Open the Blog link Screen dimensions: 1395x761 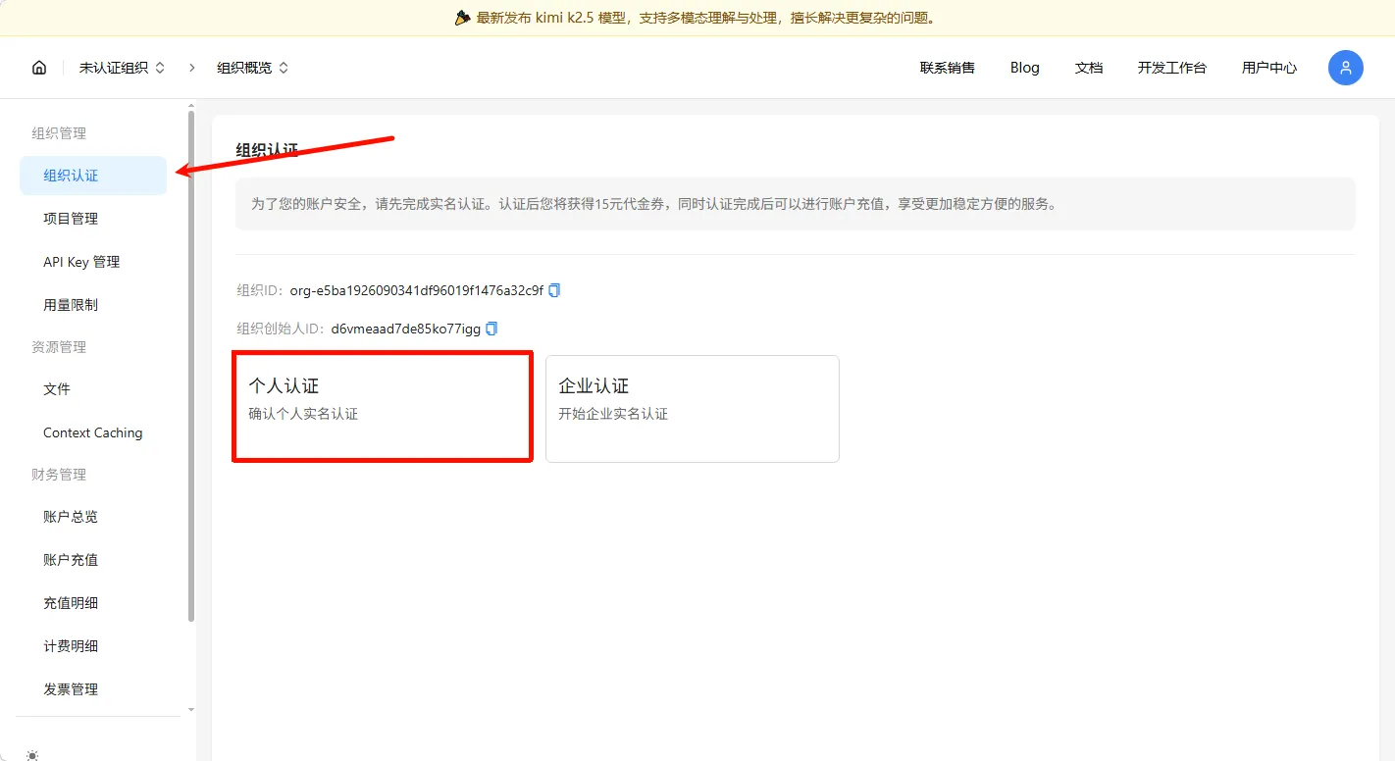1024,68
